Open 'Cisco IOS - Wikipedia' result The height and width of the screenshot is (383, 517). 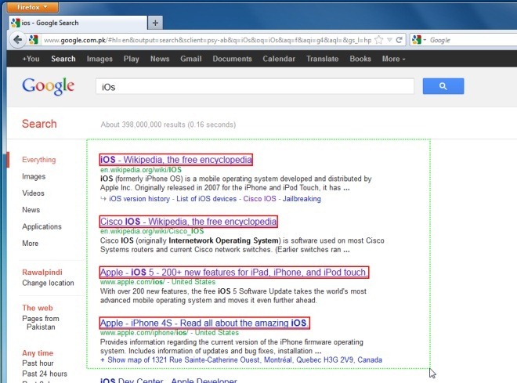tap(188, 221)
